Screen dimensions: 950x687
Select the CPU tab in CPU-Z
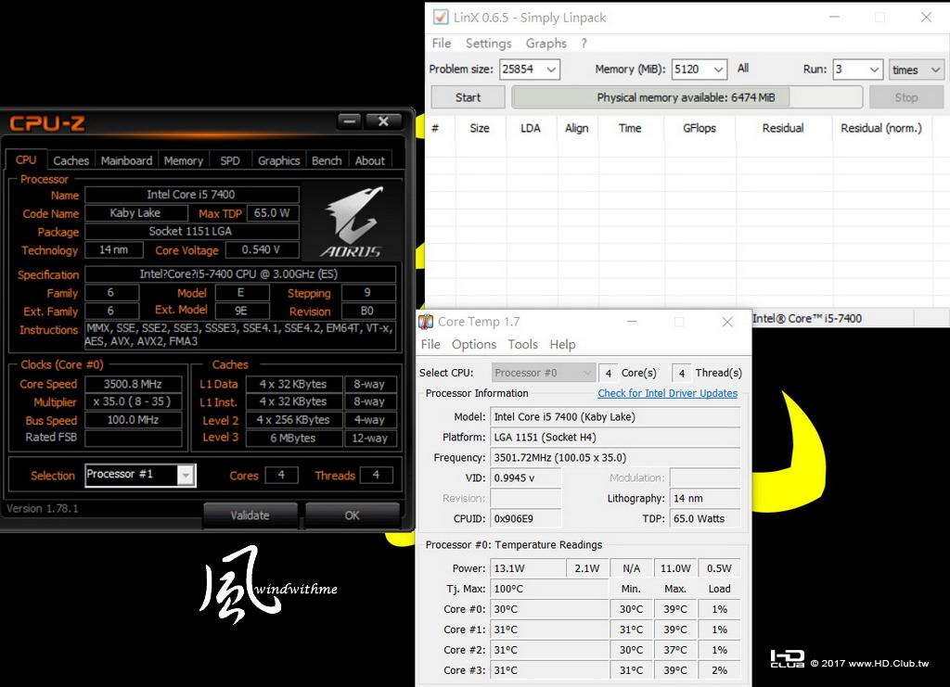[x=26, y=159]
